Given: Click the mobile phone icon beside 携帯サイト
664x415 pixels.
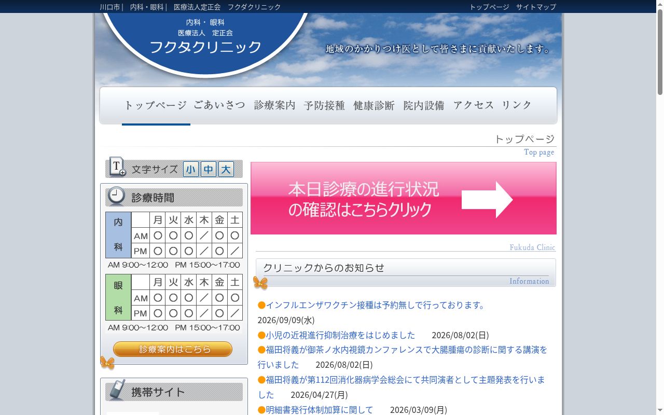Looking at the screenshot, I should point(117,390).
